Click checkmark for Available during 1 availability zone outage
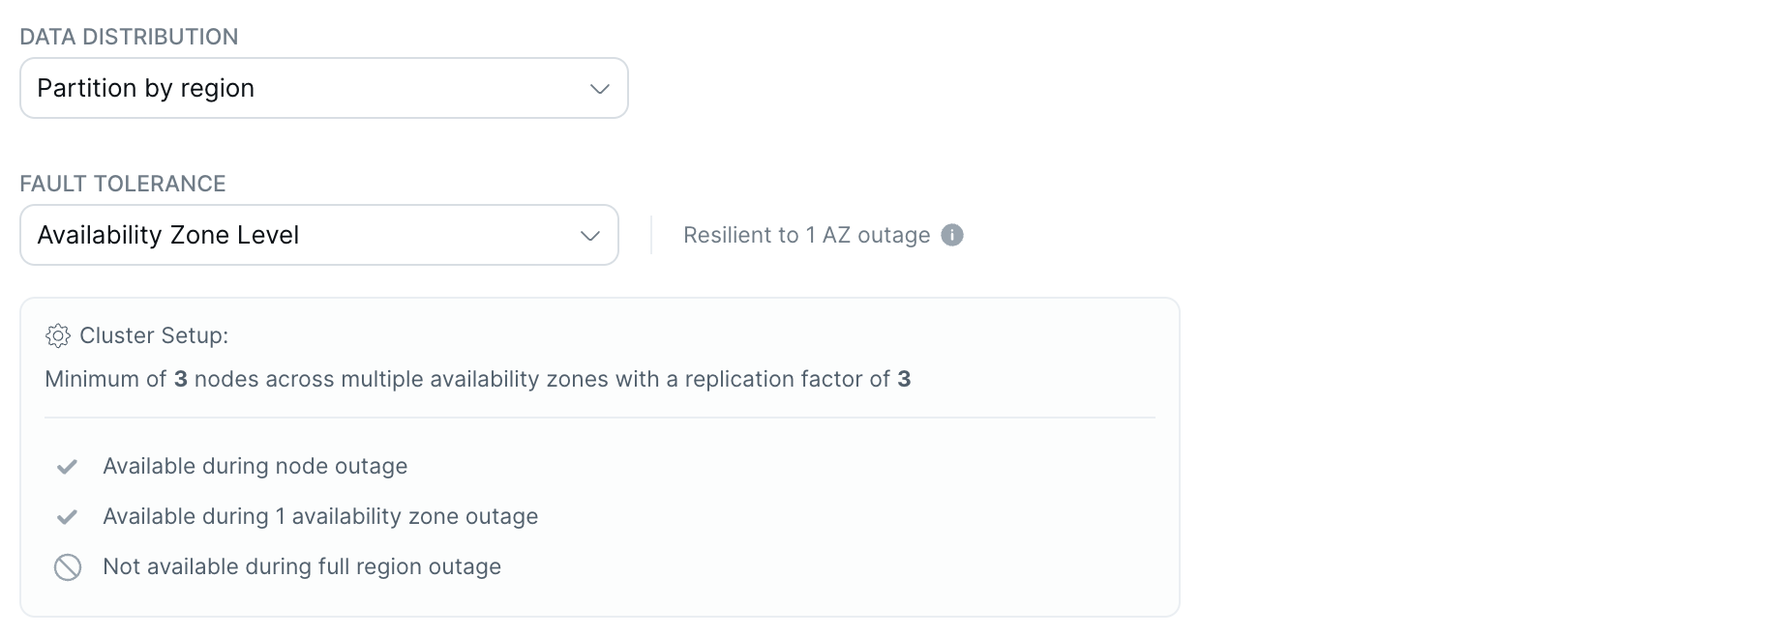This screenshot has width=1771, height=636. pos(67,517)
